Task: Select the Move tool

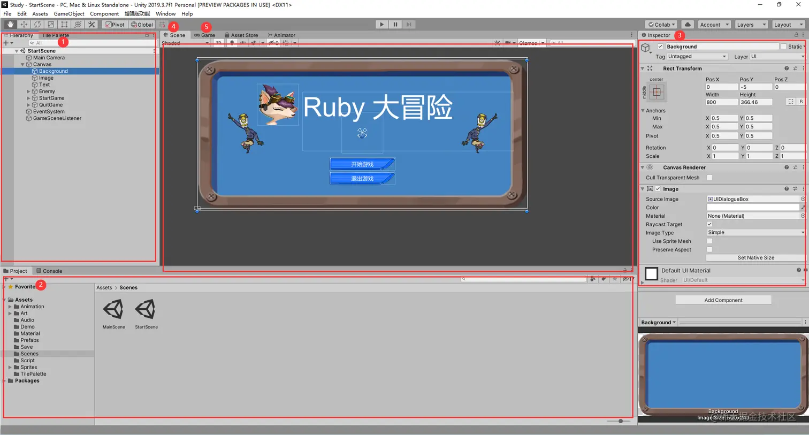Action: pos(24,25)
